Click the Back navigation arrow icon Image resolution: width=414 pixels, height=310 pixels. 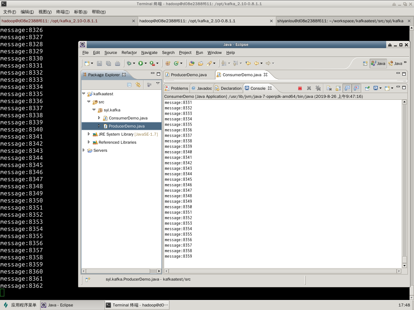click(x=256, y=63)
